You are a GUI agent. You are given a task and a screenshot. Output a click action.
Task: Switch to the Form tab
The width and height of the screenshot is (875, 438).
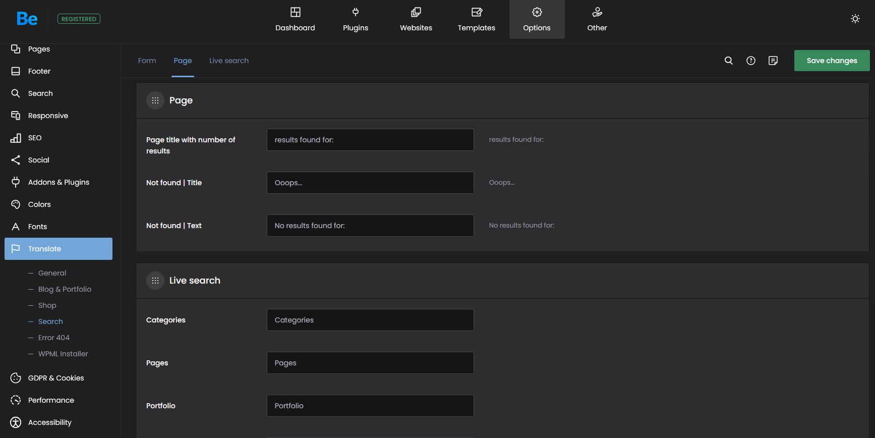pyautogui.click(x=147, y=61)
